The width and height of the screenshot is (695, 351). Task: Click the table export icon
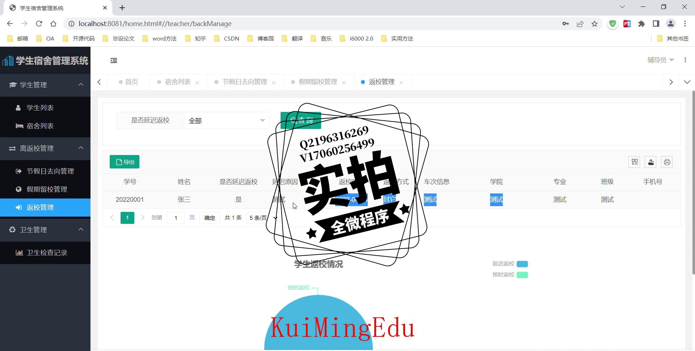(651, 162)
